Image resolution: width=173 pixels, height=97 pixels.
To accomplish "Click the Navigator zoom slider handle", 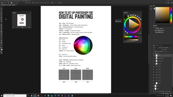I will pos(22,27).
